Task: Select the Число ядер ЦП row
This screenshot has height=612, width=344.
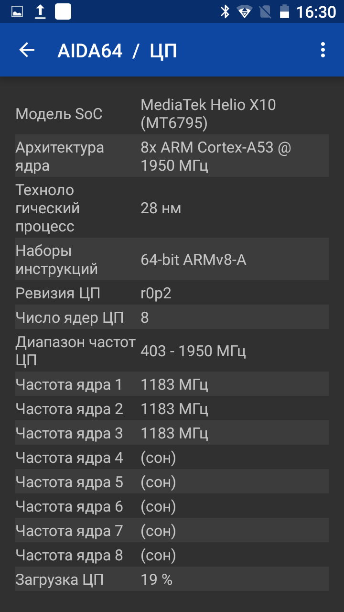Action: pyautogui.click(x=172, y=317)
